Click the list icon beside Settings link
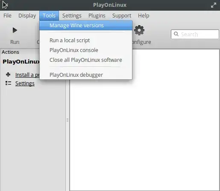This screenshot has width=220, height=191. coord(8,83)
